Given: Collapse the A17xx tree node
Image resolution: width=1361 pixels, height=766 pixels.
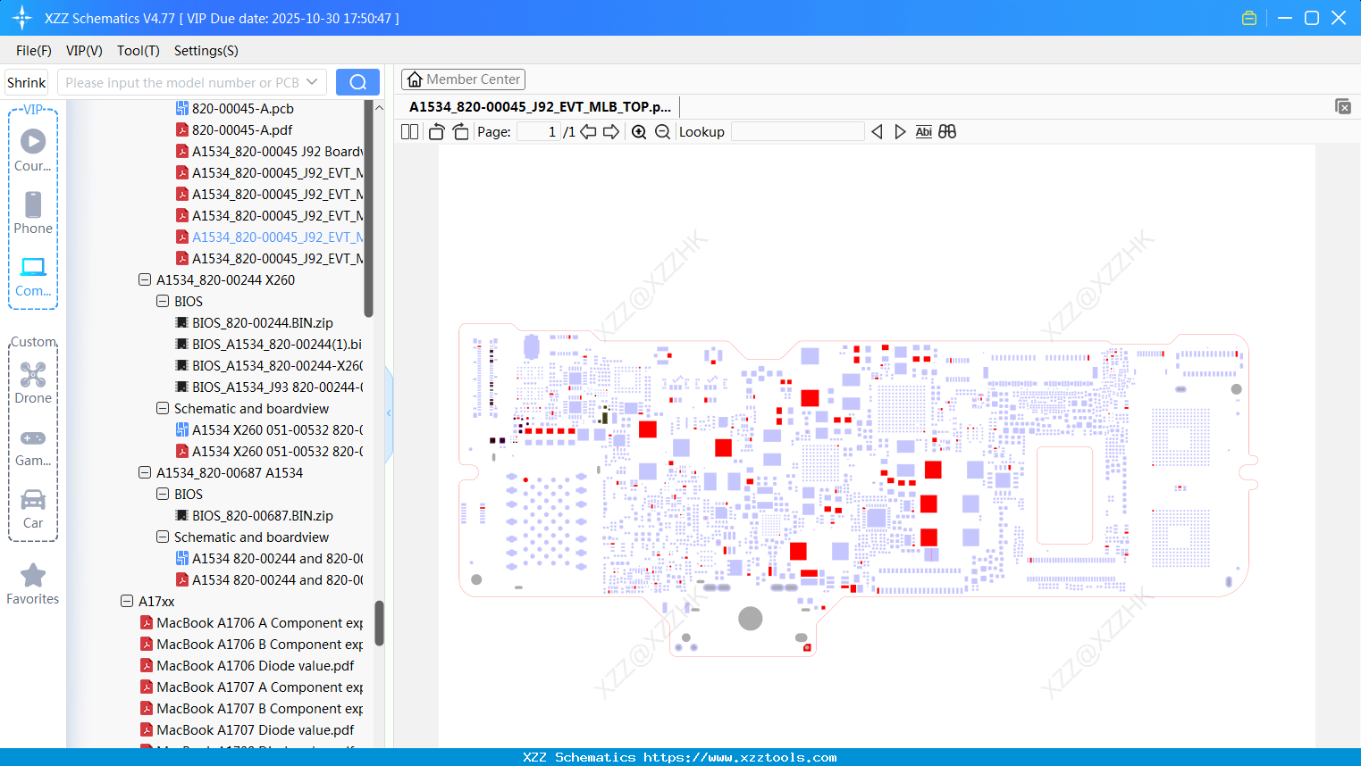Looking at the screenshot, I should coord(127,601).
